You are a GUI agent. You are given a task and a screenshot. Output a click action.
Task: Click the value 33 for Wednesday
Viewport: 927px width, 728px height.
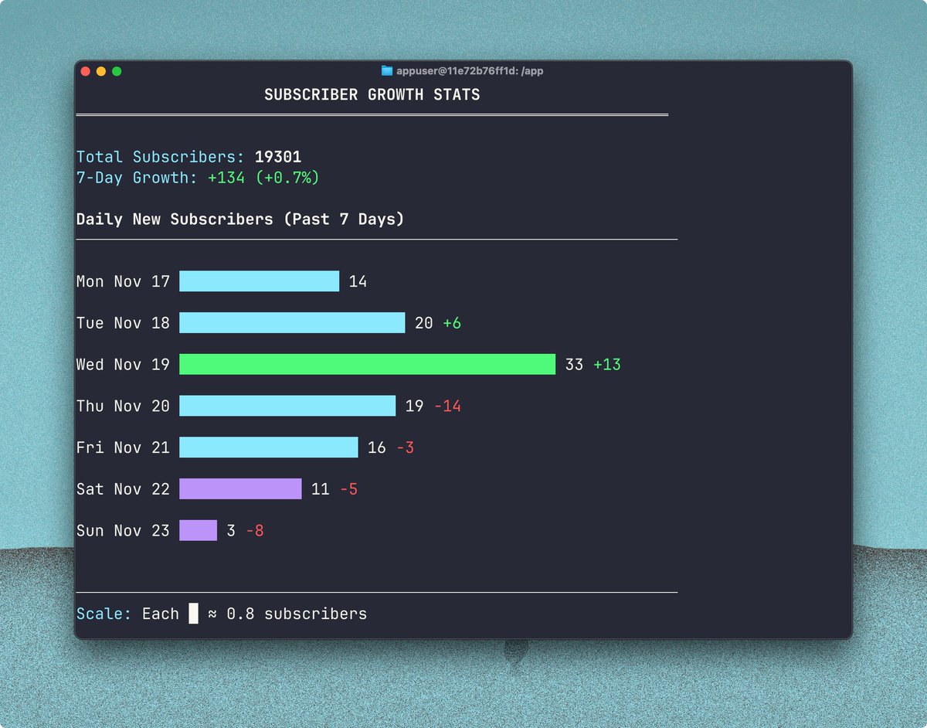574,365
